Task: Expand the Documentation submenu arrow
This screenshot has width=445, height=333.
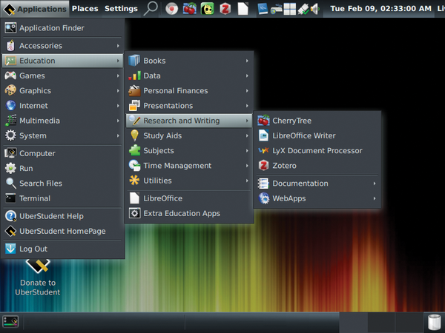Action: (375, 184)
